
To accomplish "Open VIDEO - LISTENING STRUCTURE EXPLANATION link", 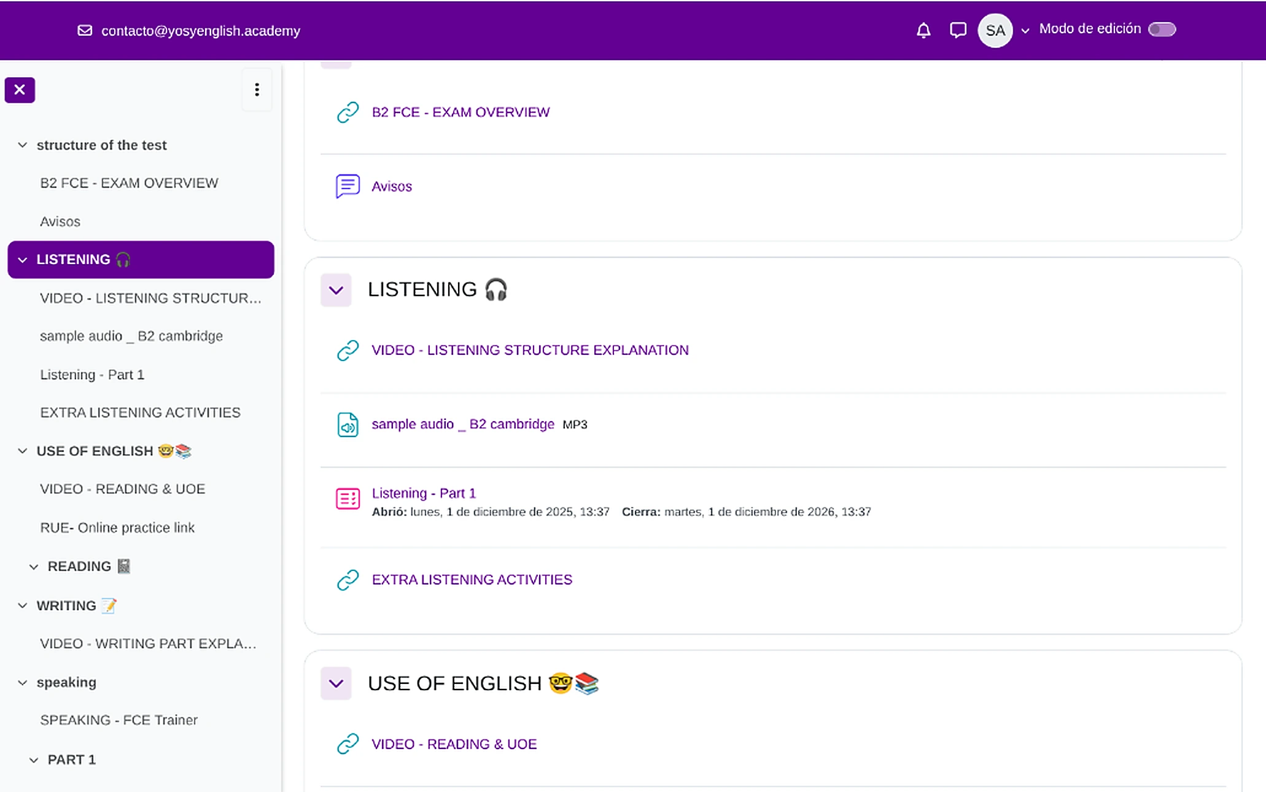I will [x=530, y=350].
